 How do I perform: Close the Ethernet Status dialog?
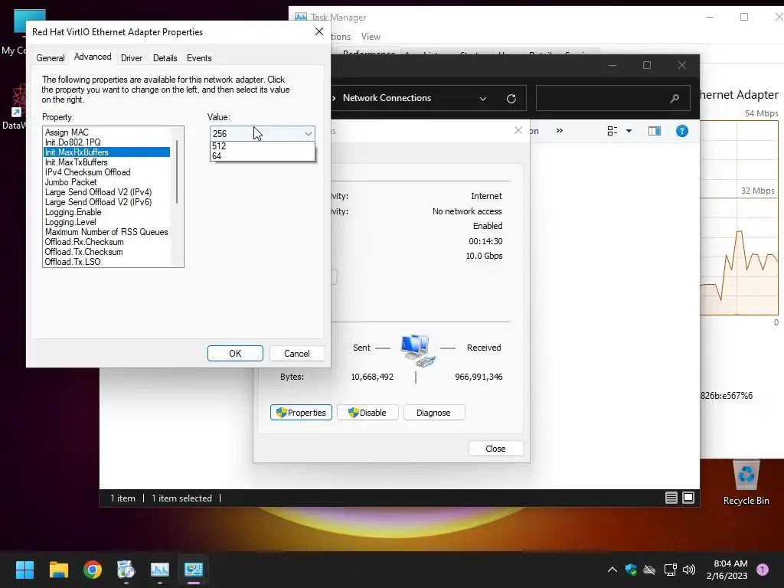[x=496, y=449]
